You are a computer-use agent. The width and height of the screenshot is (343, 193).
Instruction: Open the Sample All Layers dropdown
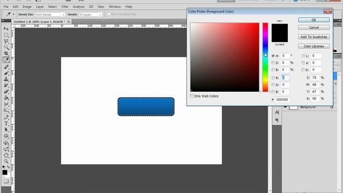coord(91,14)
